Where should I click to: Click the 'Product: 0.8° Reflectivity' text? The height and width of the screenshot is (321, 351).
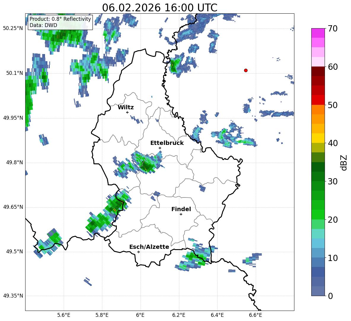pos(60,19)
